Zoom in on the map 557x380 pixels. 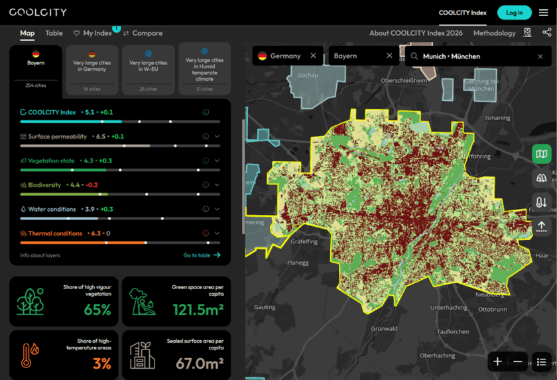(498, 361)
